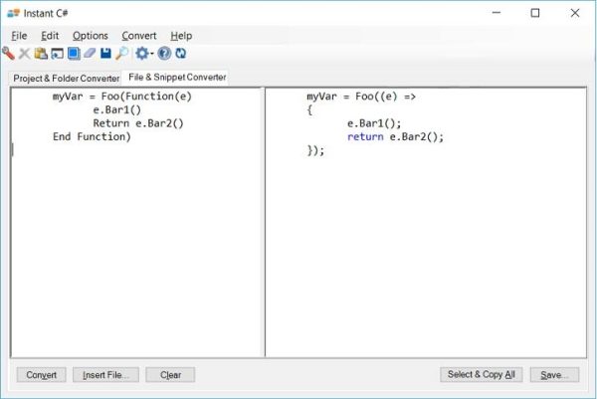Maximize the Instant C# window
The image size is (597, 399).
[x=535, y=13]
